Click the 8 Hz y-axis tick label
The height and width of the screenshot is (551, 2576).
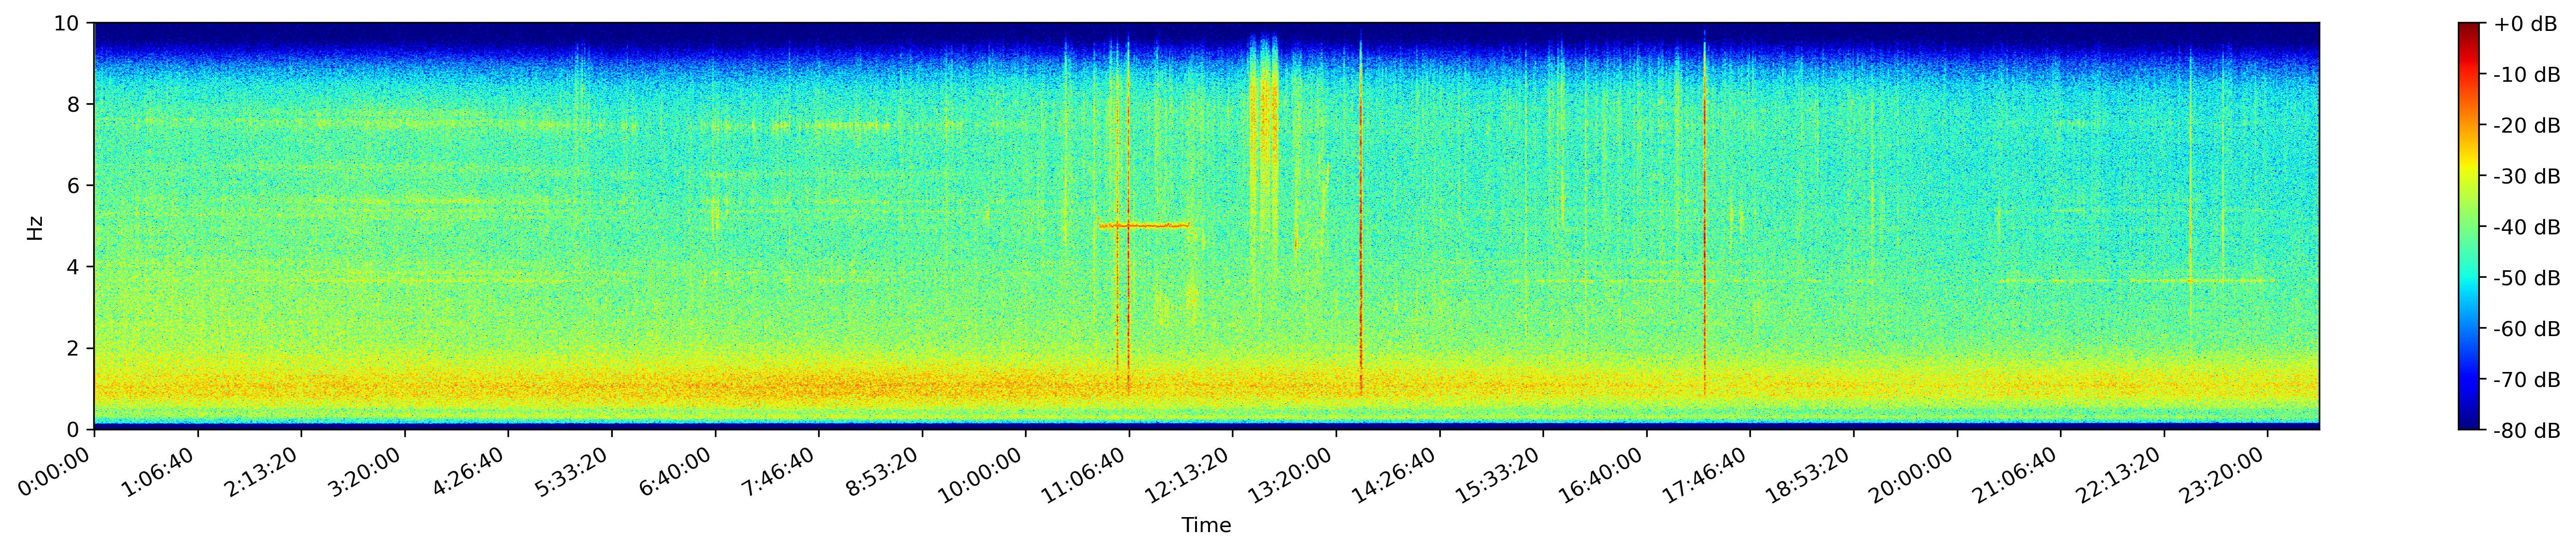[75, 104]
